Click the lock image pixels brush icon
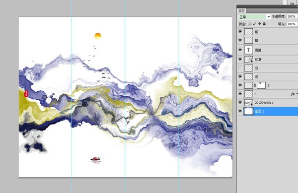The width and height of the screenshot is (298, 193). [254, 24]
